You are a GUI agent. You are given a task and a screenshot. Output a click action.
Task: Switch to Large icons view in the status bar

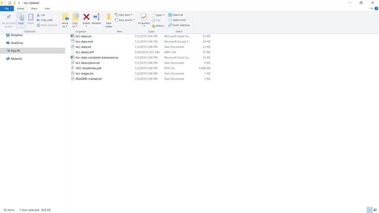(375, 210)
